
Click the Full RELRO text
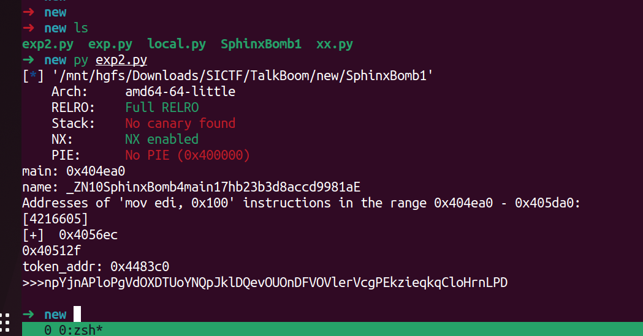(162, 108)
